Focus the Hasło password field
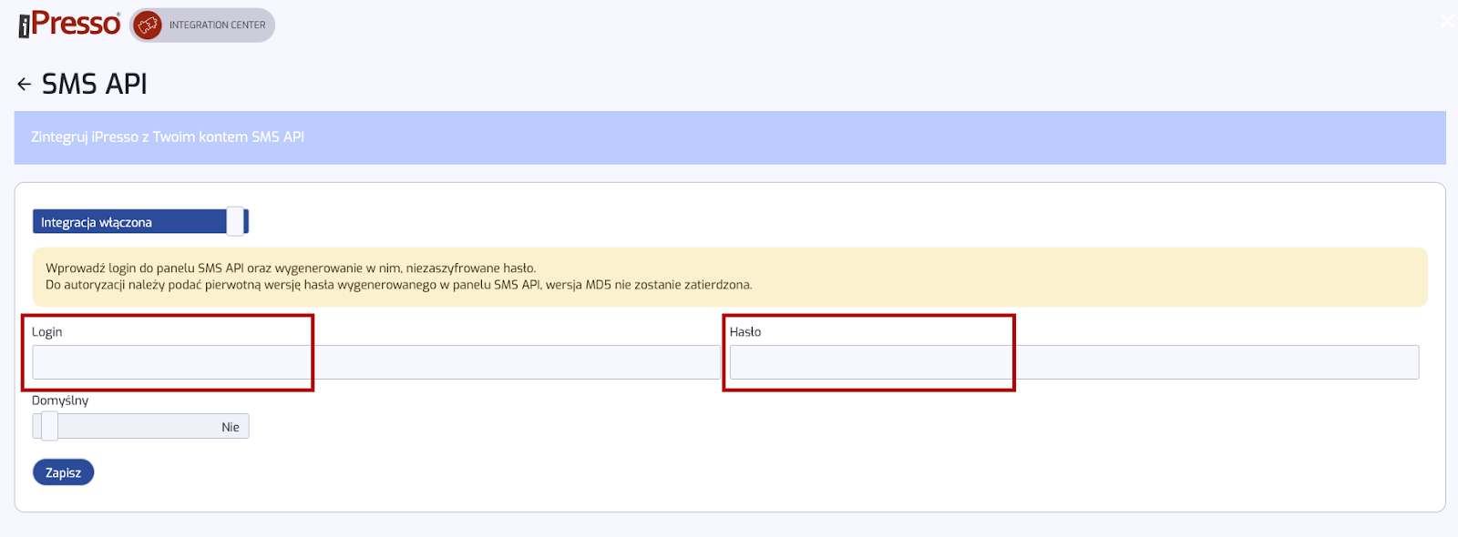 point(1074,362)
